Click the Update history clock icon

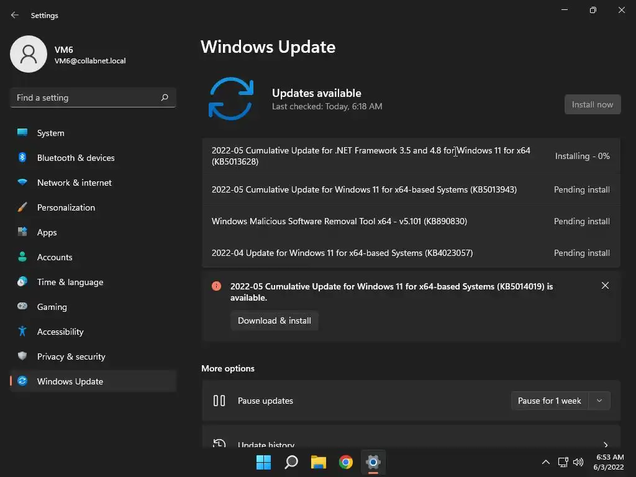coord(219,443)
